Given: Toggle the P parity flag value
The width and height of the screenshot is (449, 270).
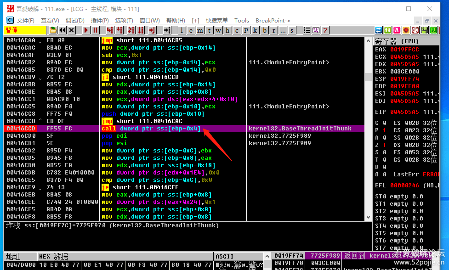Looking at the screenshot, I should coord(384,130).
